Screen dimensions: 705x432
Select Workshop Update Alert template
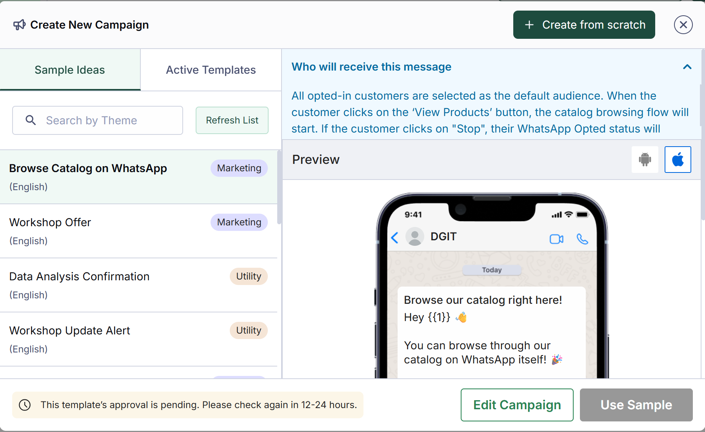click(138, 339)
